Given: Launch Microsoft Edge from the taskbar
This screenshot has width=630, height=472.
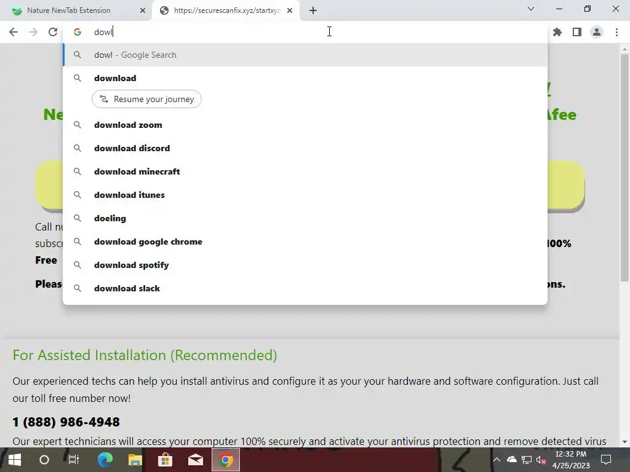Looking at the screenshot, I should 105,460.
